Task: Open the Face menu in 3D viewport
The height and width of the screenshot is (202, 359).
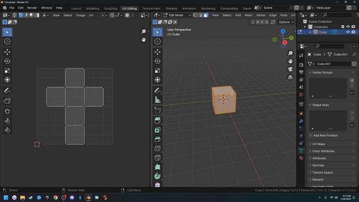Action: point(284,15)
